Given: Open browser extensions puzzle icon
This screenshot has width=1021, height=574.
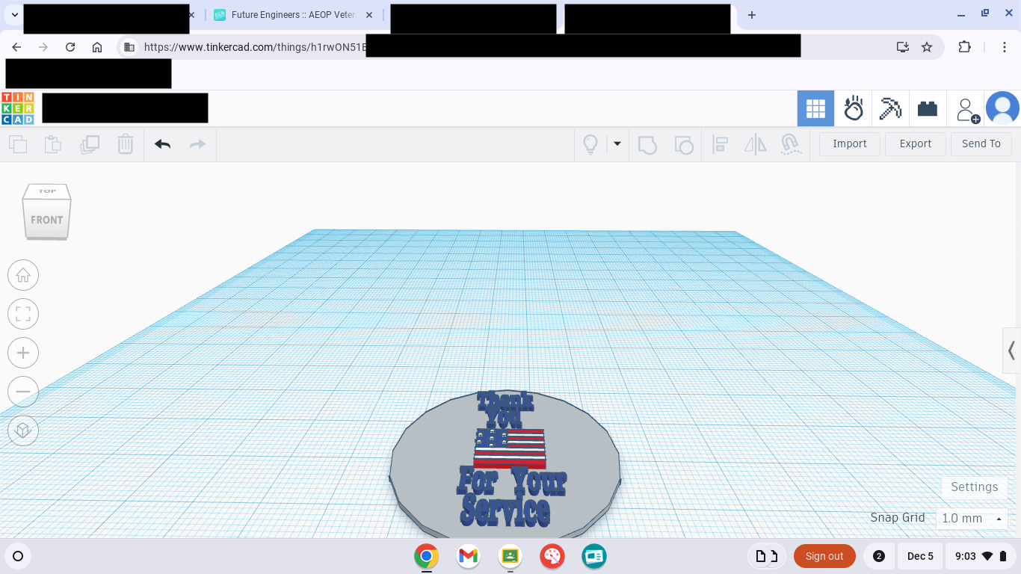Looking at the screenshot, I should [965, 47].
